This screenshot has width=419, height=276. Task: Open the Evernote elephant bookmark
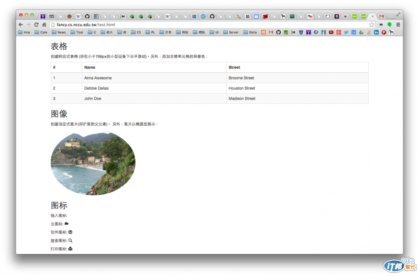tap(286, 32)
